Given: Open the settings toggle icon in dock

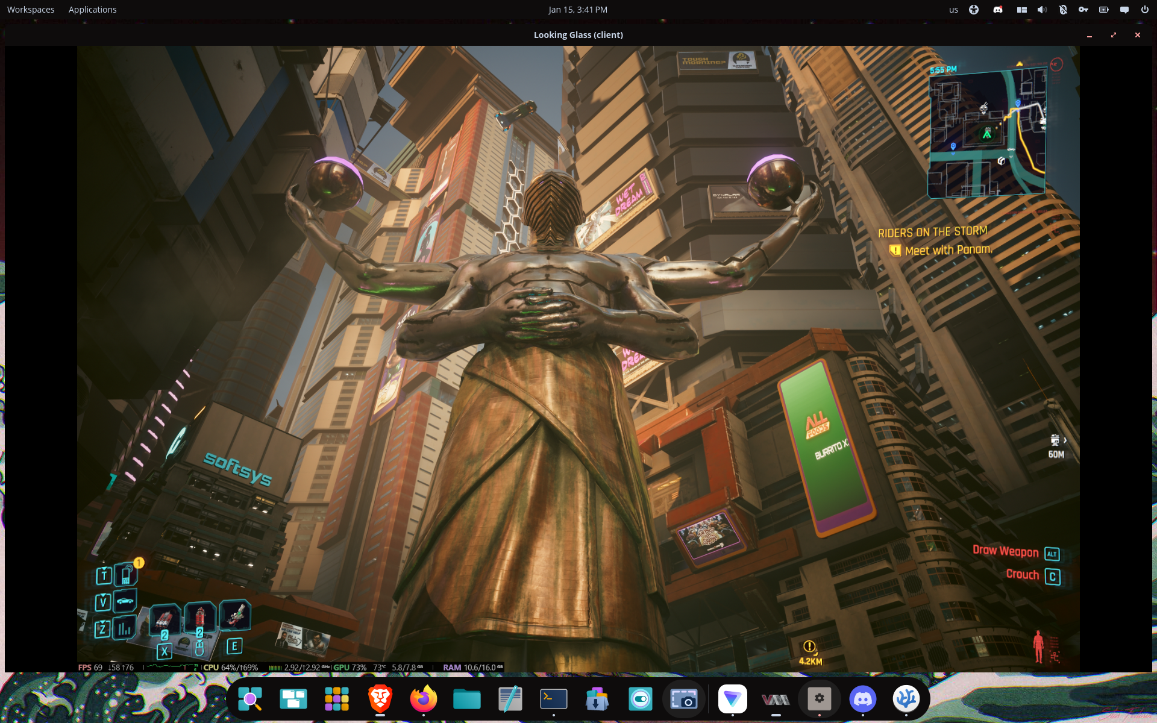Looking at the screenshot, I should (x=641, y=699).
